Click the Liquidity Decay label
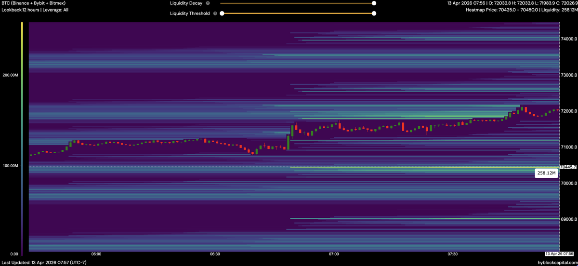This screenshot has width=578, height=266. click(x=186, y=3)
